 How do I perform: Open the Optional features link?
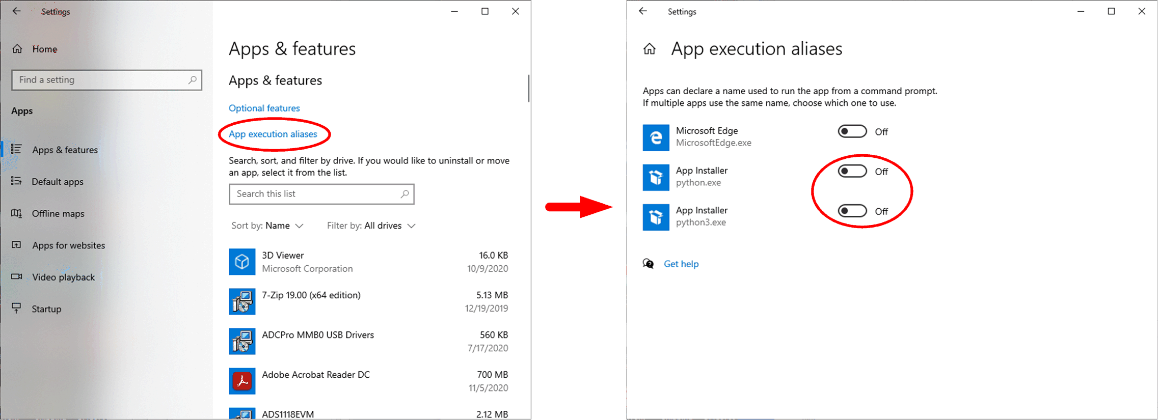pos(264,108)
